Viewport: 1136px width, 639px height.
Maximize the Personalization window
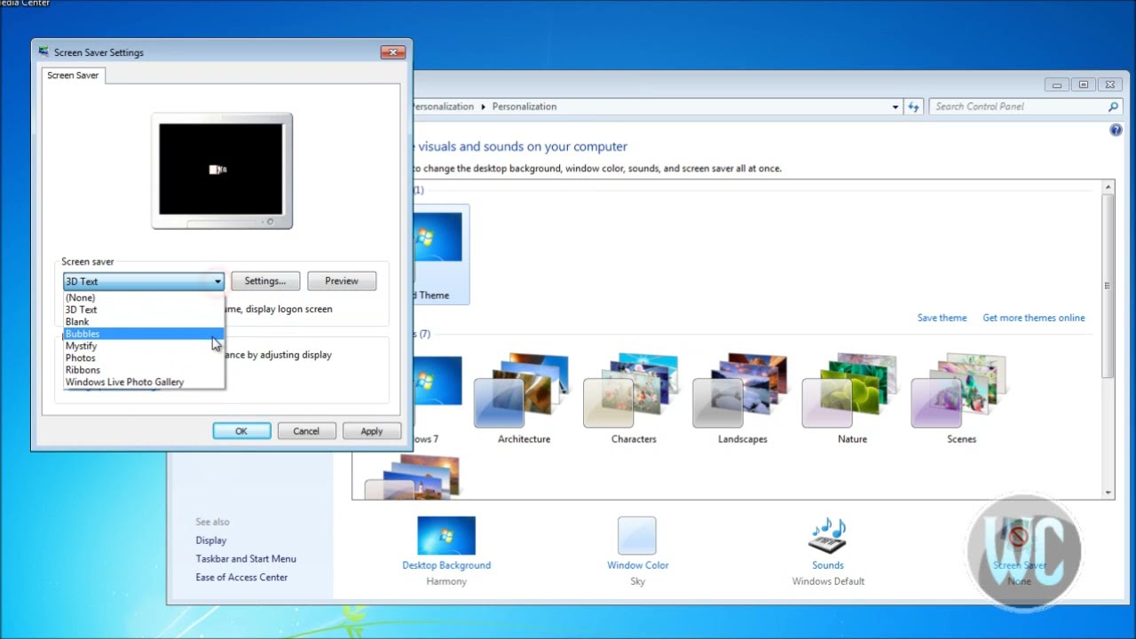1083,85
